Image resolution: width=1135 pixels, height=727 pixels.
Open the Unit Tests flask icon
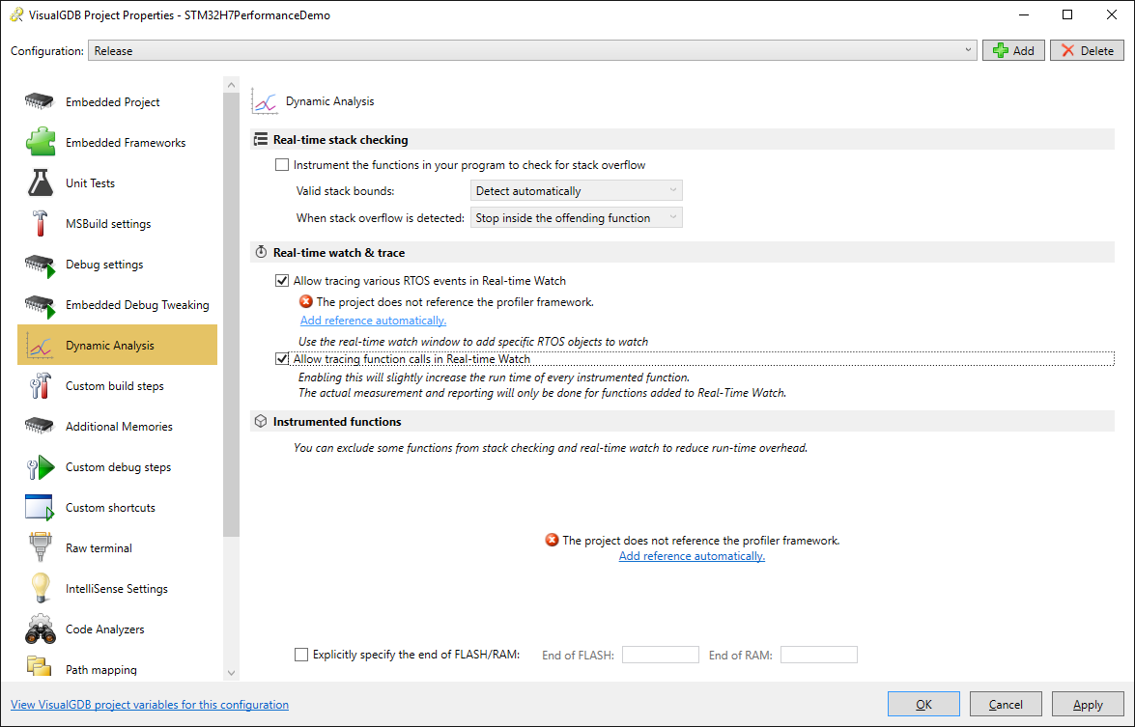pyautogui.click(x=39, y=183)
